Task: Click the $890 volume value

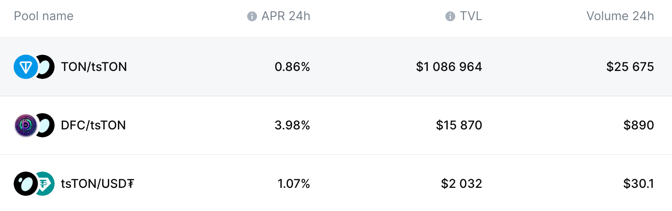Action: point(638,125)
